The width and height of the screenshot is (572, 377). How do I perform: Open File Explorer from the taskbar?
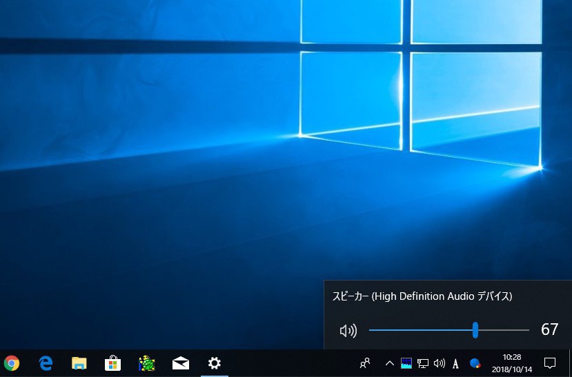tap(79, 363)
